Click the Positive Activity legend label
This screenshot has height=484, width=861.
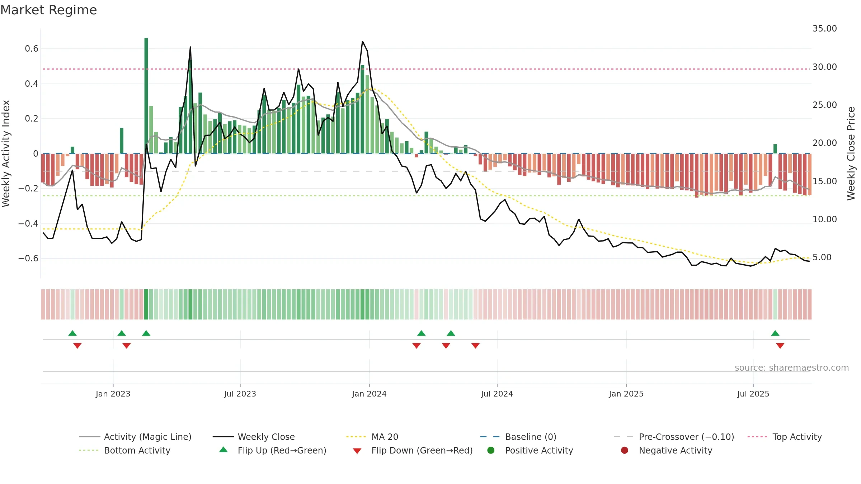tap(539, 450)
